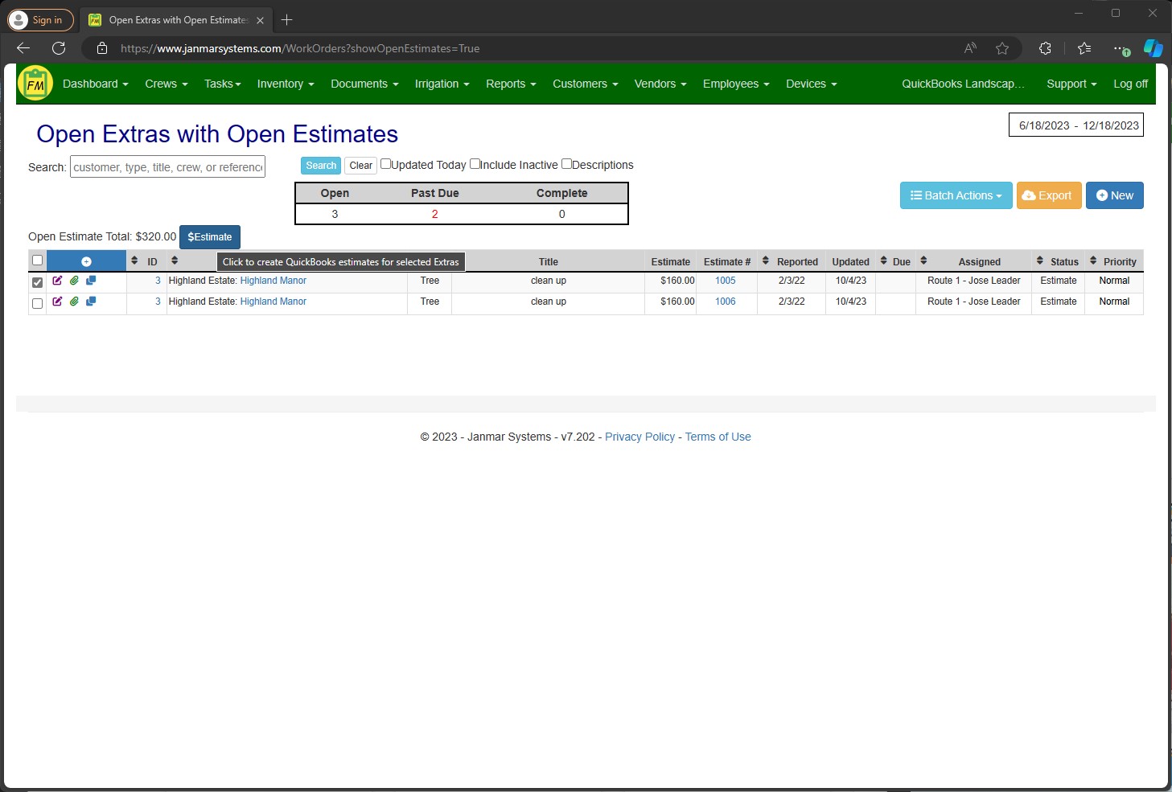This screenshot has width=1172, height=792.
Task: Enable the Descriptions checkbox
Action: pos(566,164)
